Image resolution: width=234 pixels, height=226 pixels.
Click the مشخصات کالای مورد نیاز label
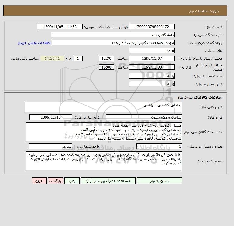click(203, 132)
